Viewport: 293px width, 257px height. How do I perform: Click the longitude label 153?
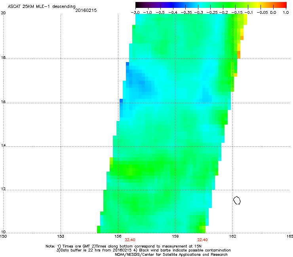(x=61, y=236)
